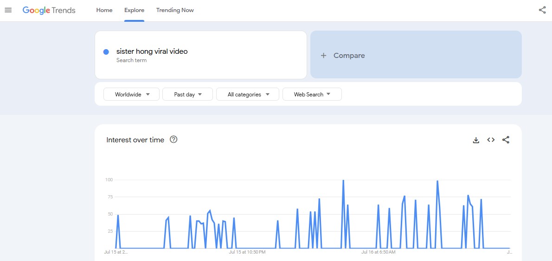Screen dimensions: 552x261
Task: Open the chart embed code icon
Action: pos(491,140)
